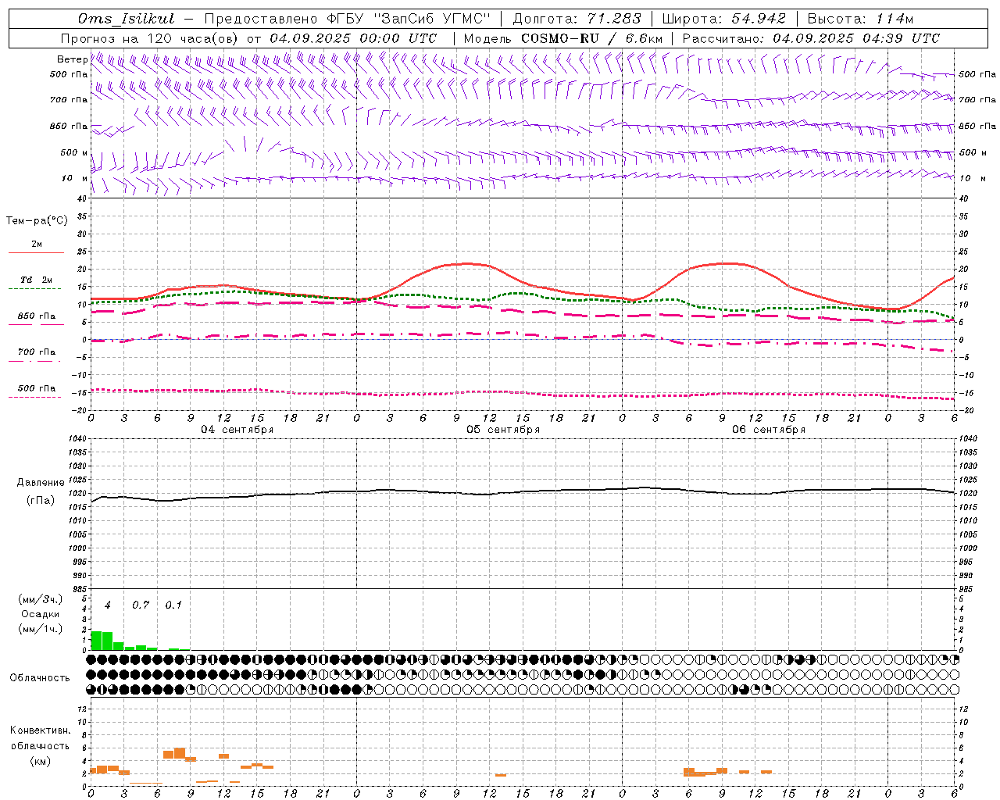1000x800 pixels.
Task: Click the computed time "Рассчитано: 04.09.2025 04:39 UTC"
Action: [x=811, y=38]
